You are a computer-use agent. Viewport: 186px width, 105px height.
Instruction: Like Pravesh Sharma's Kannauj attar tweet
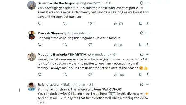90,45
